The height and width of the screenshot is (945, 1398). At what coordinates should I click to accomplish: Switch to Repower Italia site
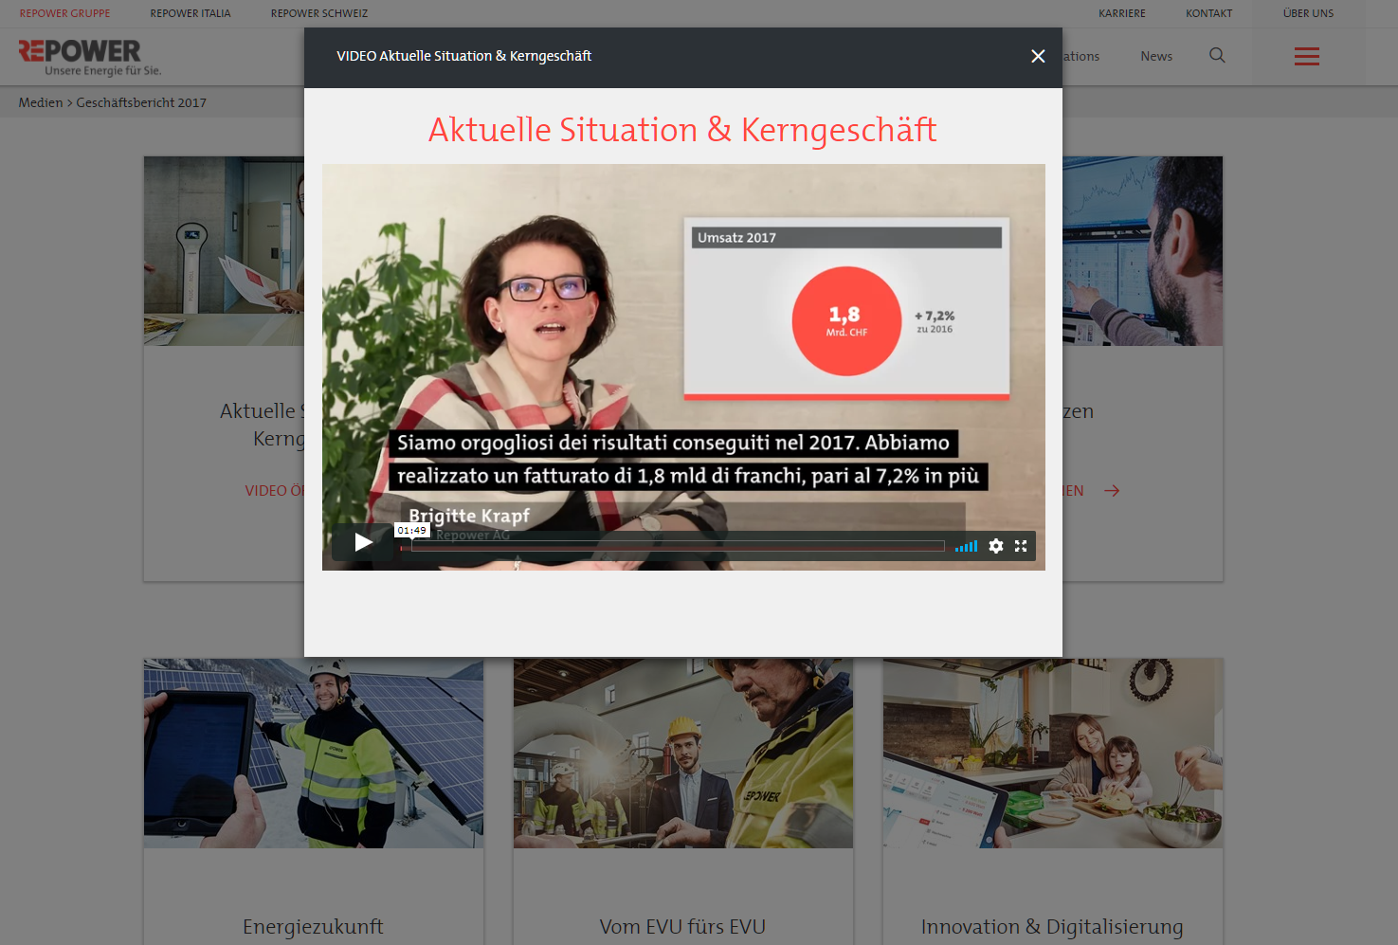[x=191, y=13]
